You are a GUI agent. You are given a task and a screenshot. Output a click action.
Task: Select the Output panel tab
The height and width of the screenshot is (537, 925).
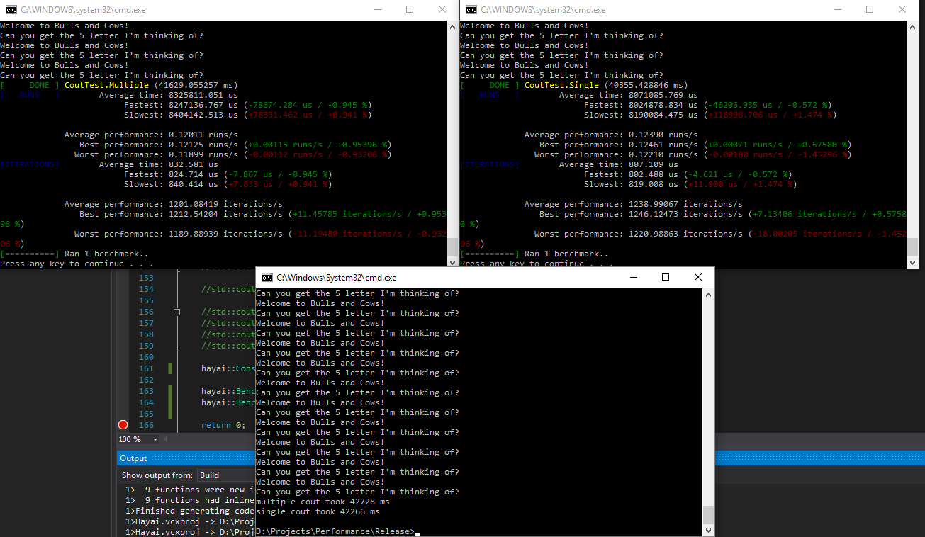(133, 458)
